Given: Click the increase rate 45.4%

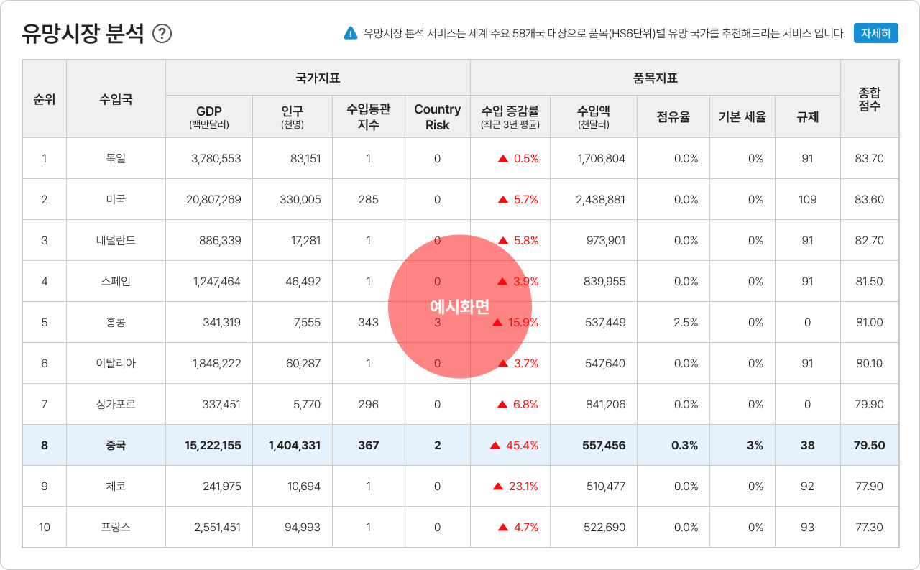Looking at the screenshot, I should [522, 445].
